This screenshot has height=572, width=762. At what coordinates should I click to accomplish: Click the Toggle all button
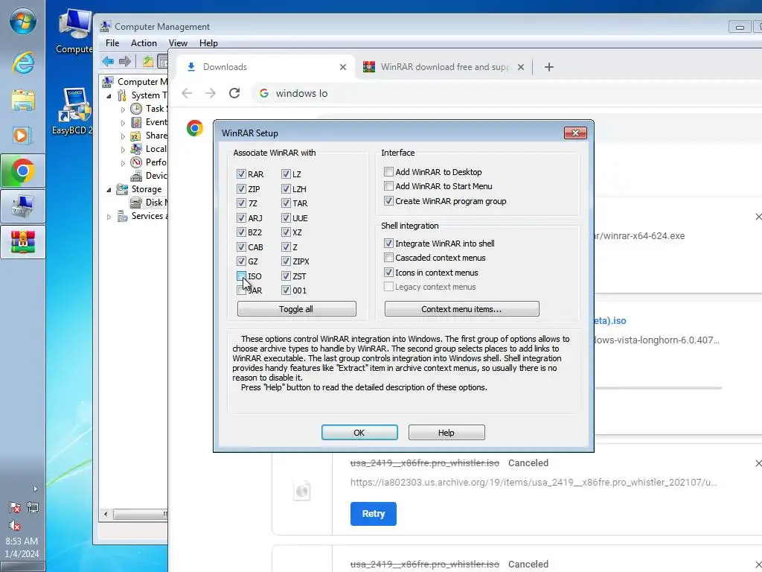coord(296,309)
